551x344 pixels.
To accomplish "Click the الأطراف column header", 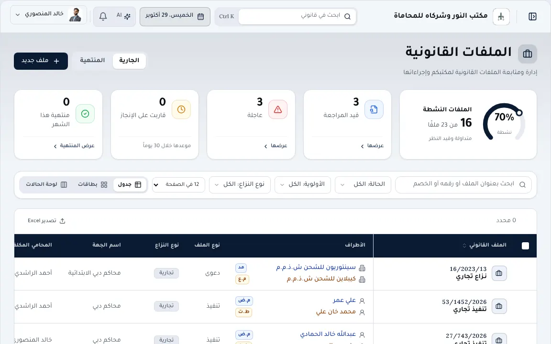I will pos(355,245).
